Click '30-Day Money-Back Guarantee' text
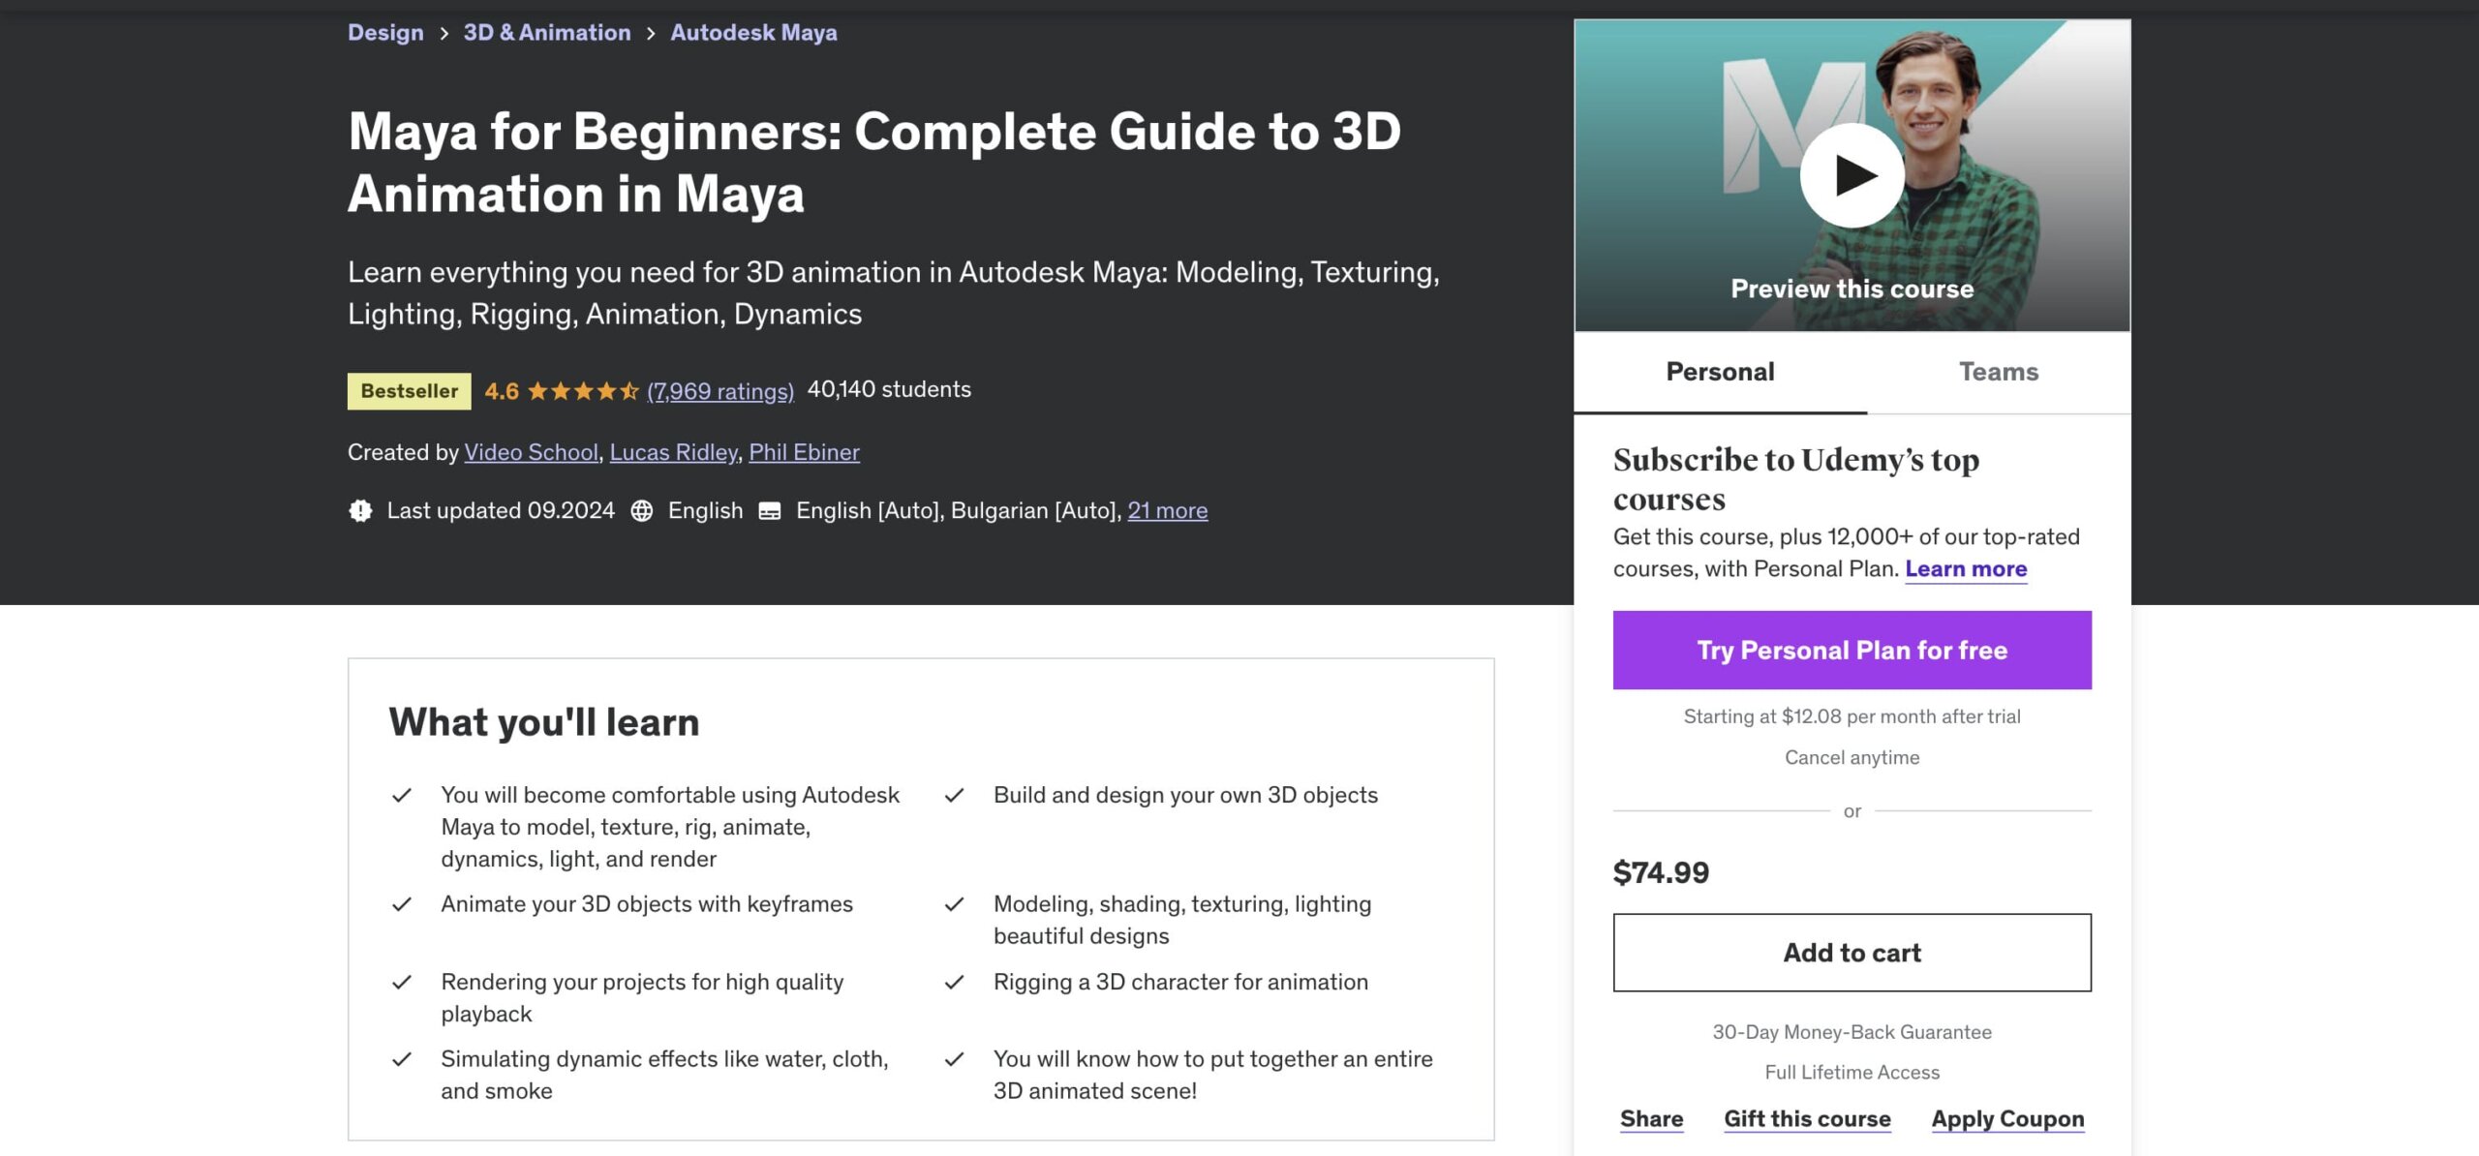 click(1852, 1032)
